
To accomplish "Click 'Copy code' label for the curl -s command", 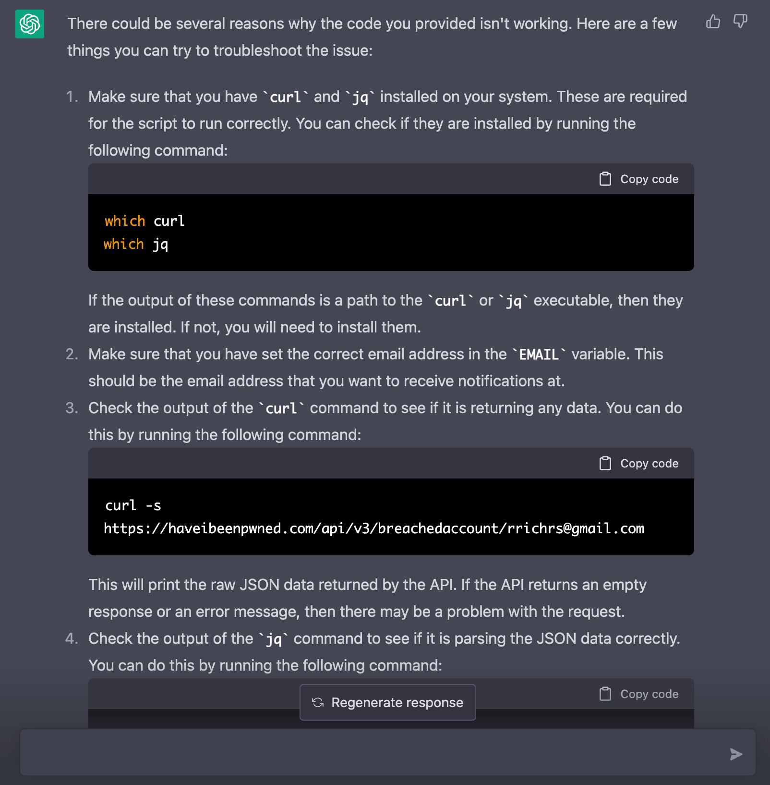I will 649,463.
